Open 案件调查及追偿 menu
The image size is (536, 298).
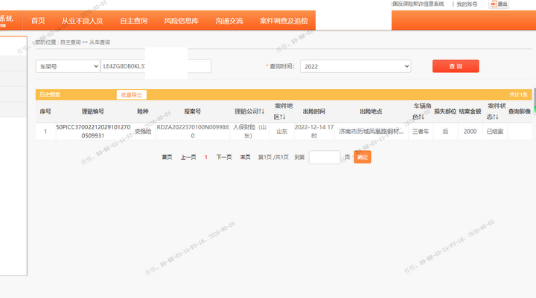pyautogui.click(x=284, y=21)
